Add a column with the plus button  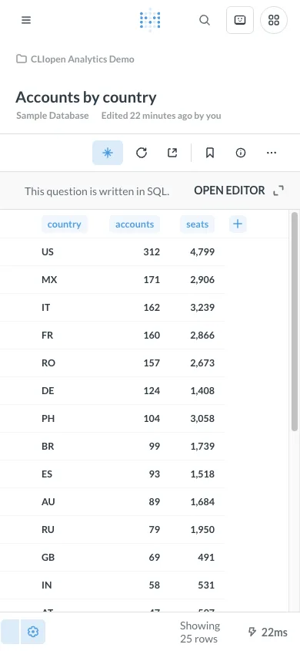click(238, 224)
